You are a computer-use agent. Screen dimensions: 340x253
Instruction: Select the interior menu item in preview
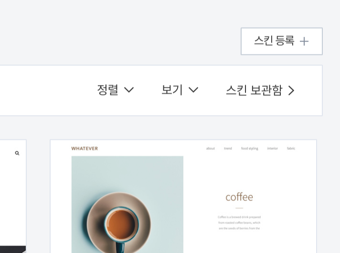[x=272, y=148]
